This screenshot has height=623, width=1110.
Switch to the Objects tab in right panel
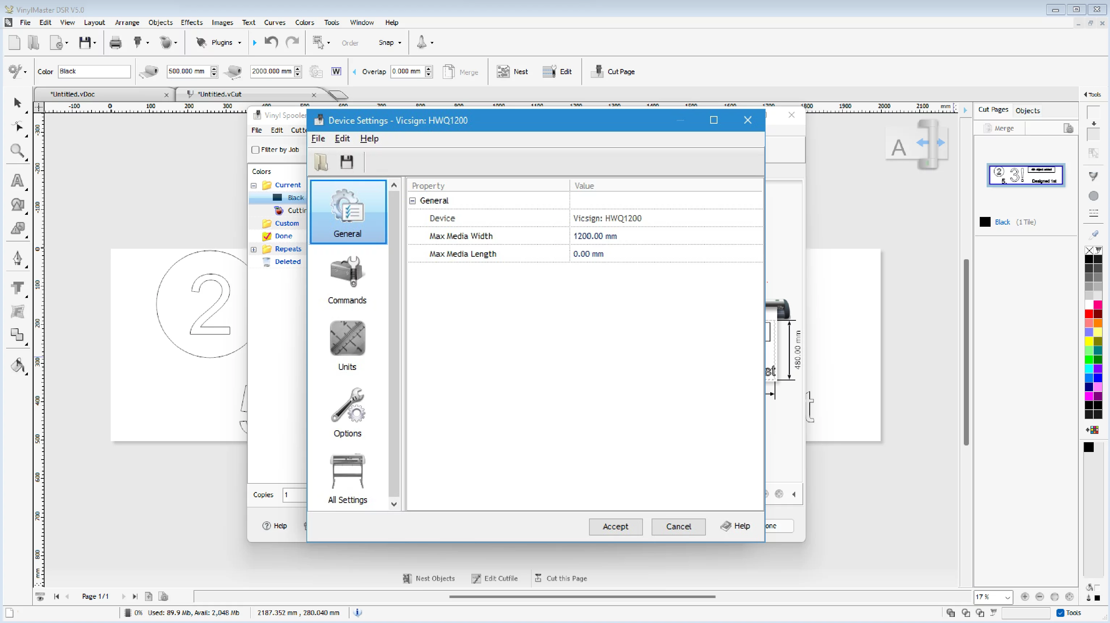point(1027,111)
